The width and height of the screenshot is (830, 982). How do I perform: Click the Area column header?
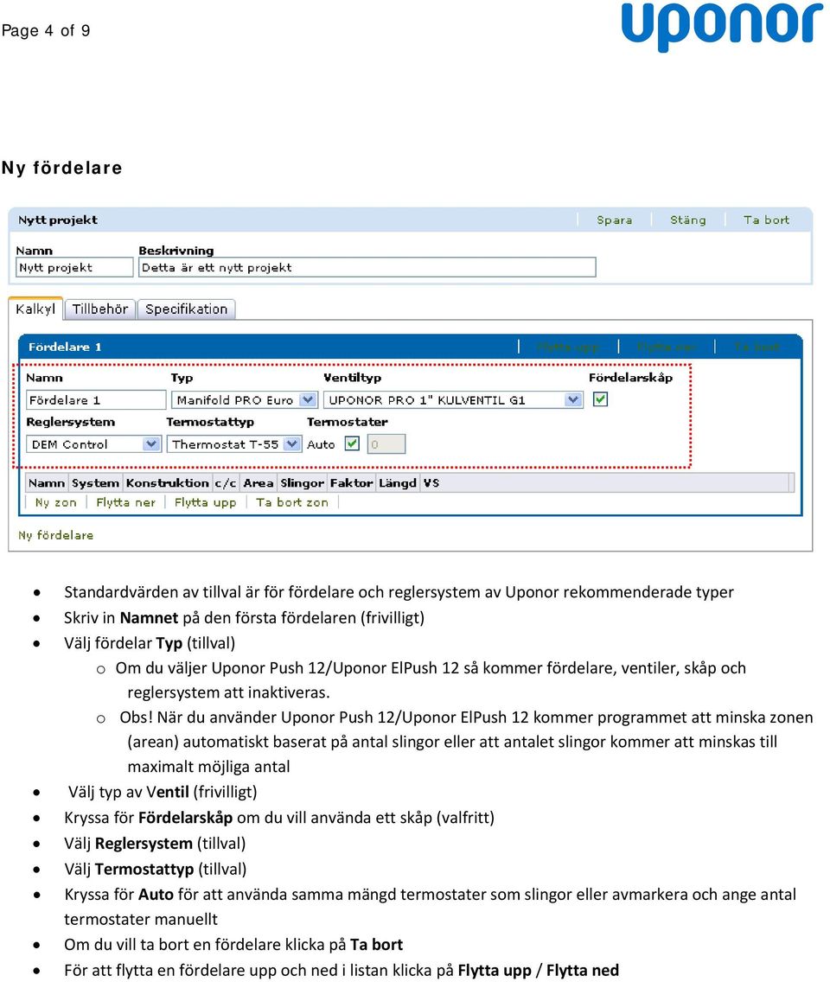pos(259,483)
